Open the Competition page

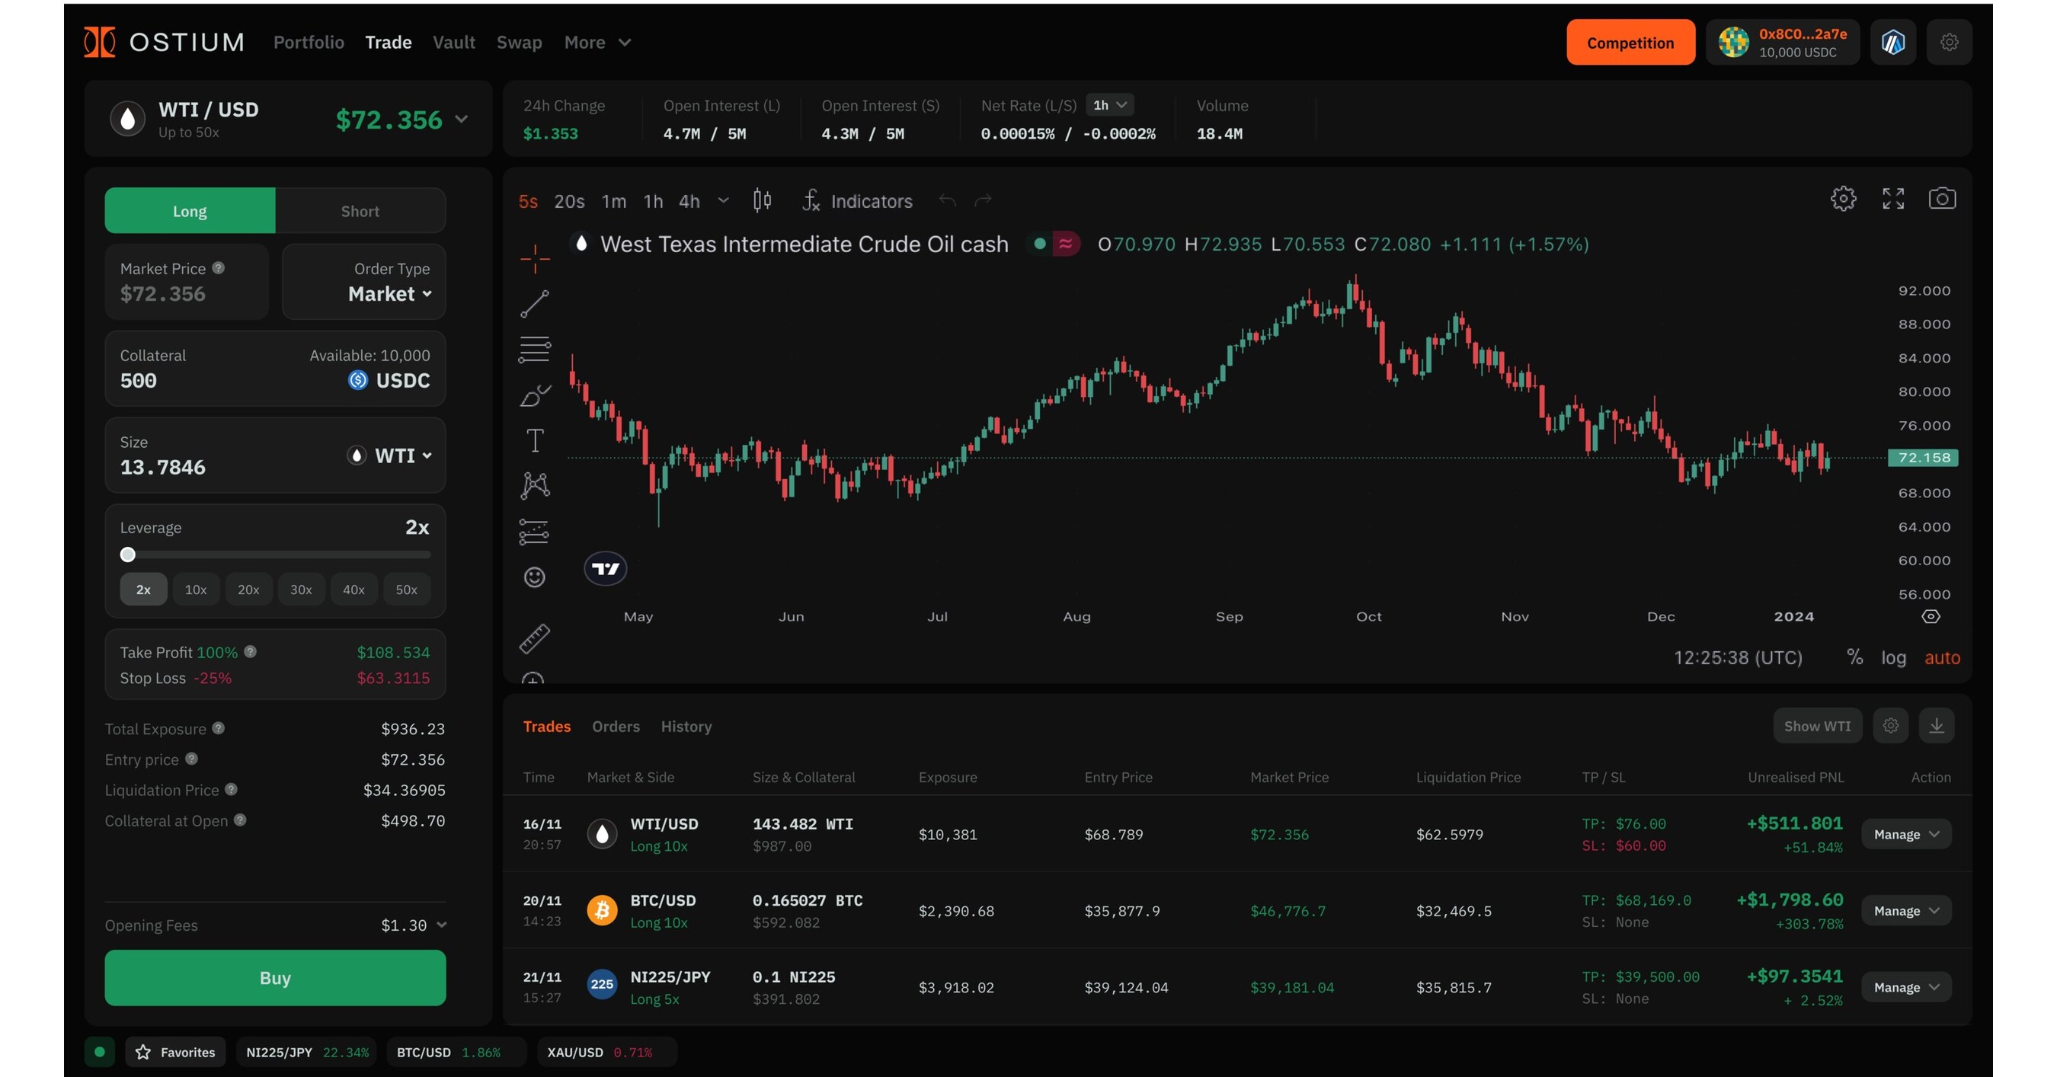click(1630, 42)
